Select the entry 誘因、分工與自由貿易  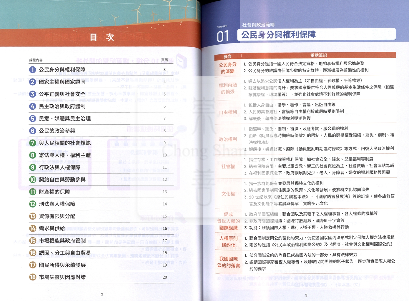tap(65, 253)
